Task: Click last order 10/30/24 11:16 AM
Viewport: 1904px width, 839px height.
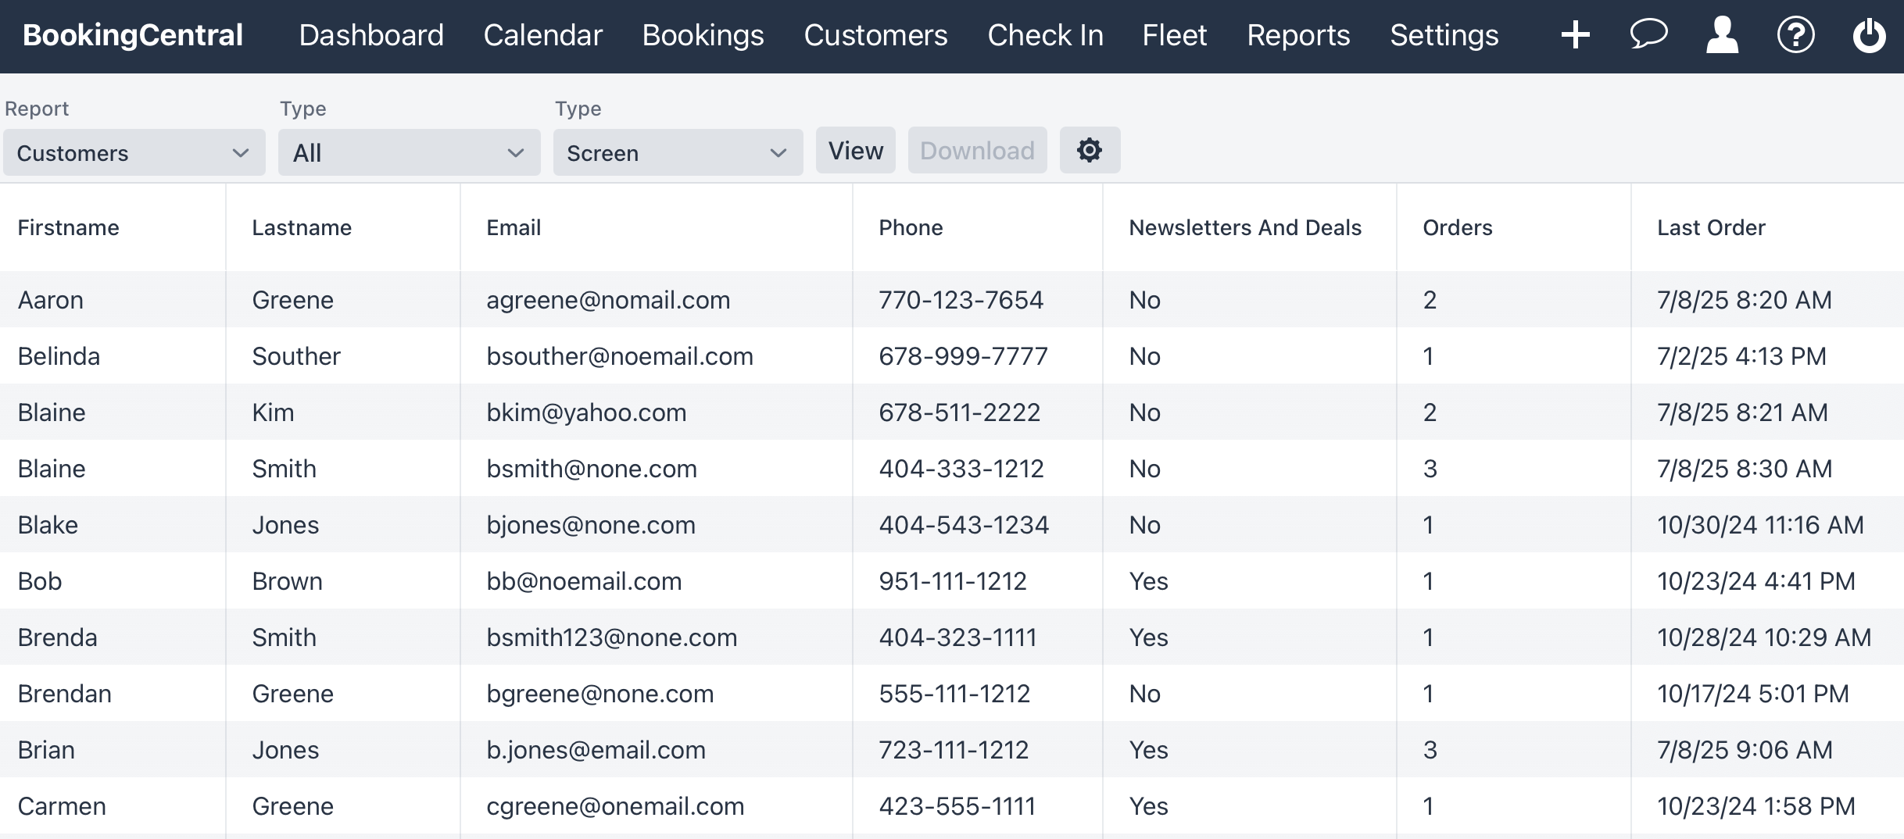Action: 1760,525
